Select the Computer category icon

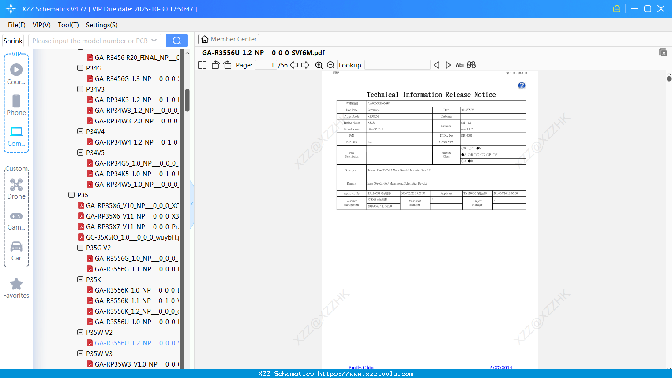coord(16,136)
